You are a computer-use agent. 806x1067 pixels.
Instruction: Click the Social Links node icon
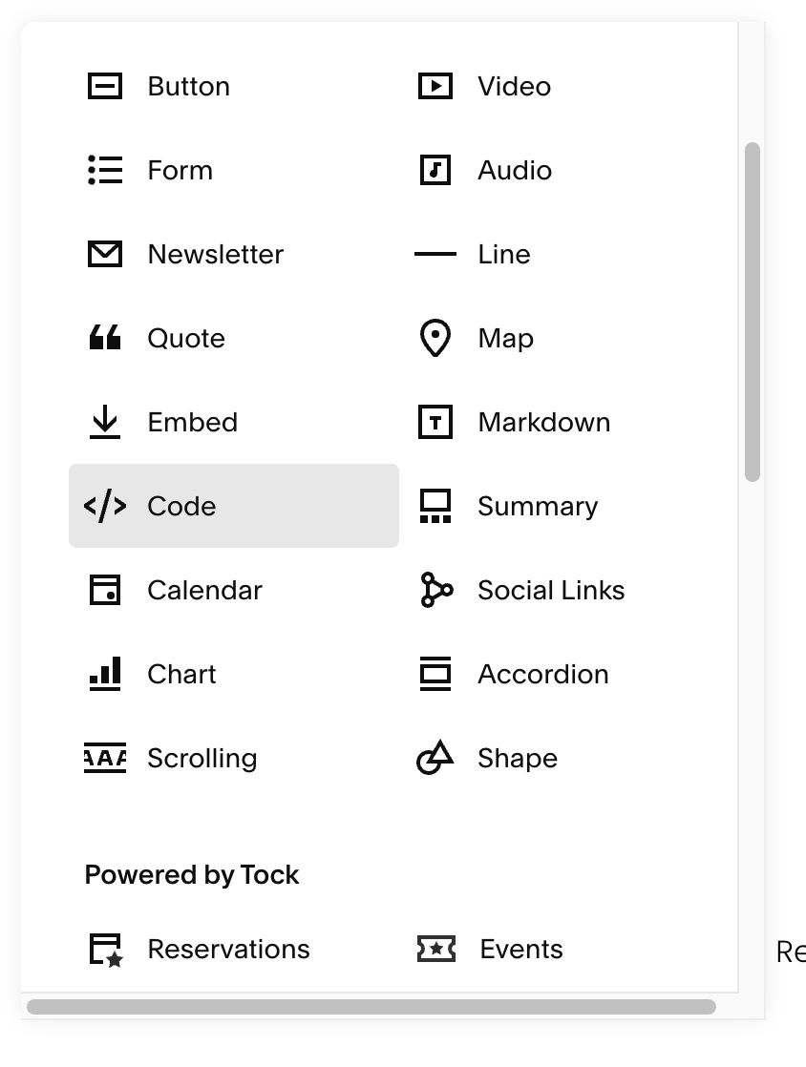point(435,590)
